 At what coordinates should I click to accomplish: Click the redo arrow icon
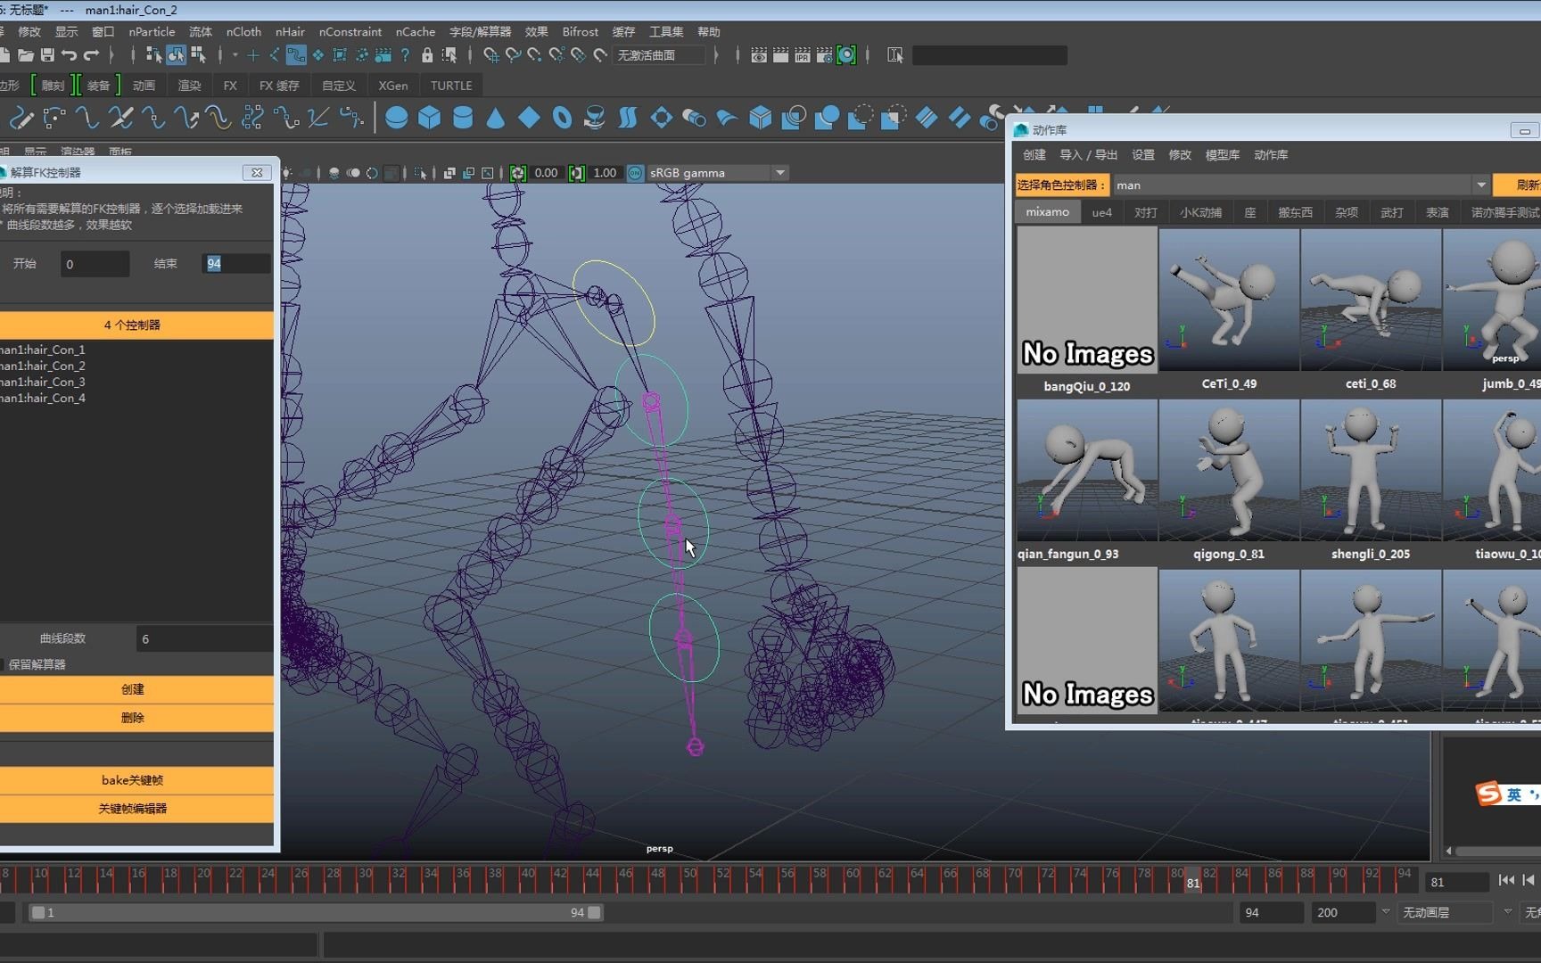90,55
